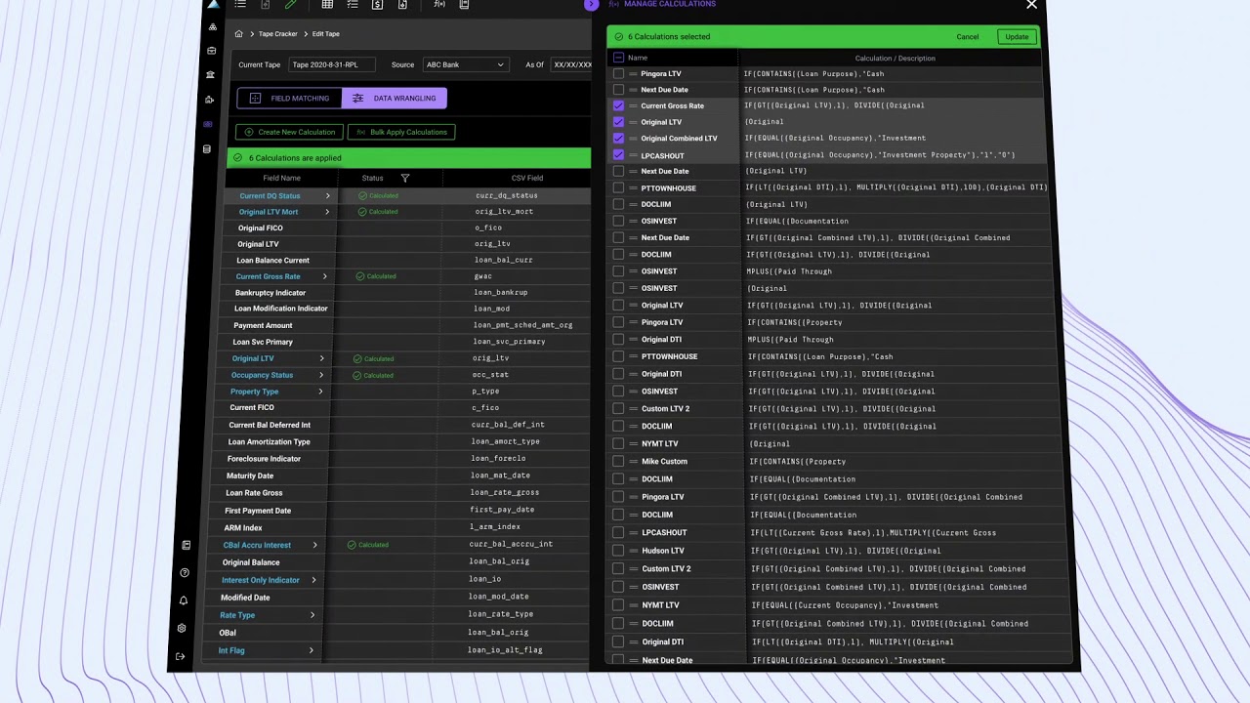1250x703 pixels.
Task: Select the Bankruptcy Indicator field name
Action: (x=271, y=293)
